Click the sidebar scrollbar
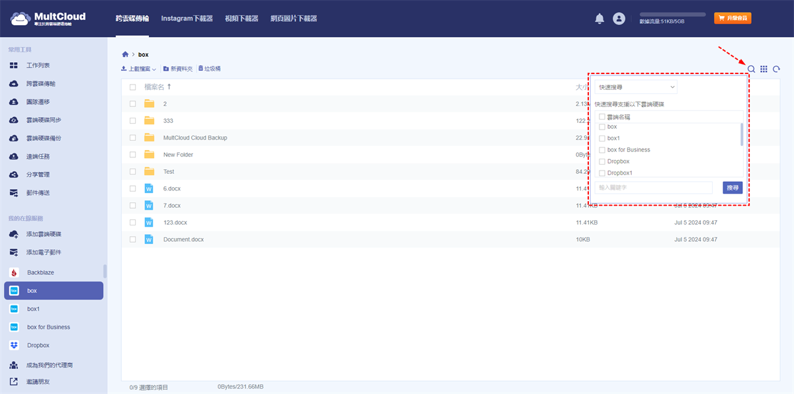 [105, 271]
